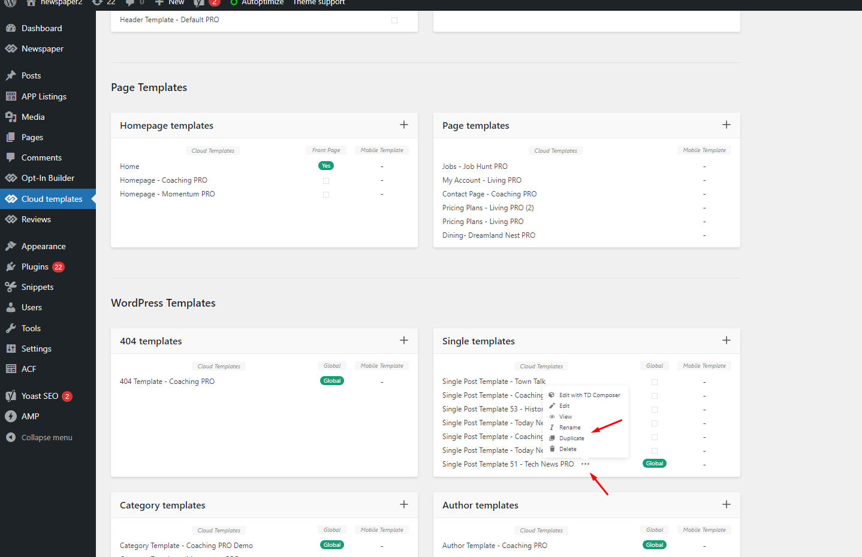Click Autoptimize in the admin bar

pos(257,3)
